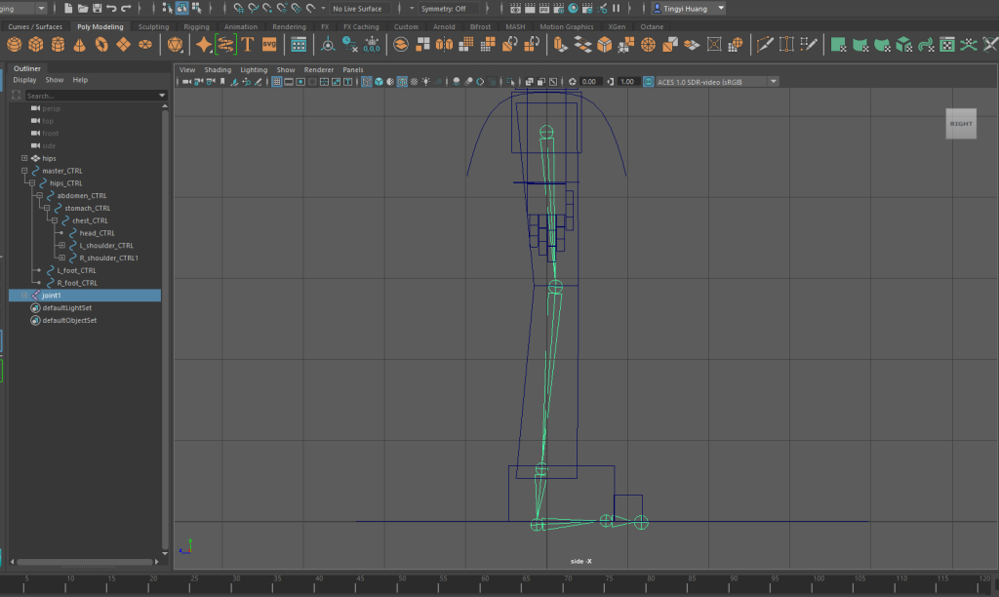This screenshot has height=597, width=999.
Task: Toggle color management in viewport toolbar
Action: pyautogui.click(x=648, y=82)
